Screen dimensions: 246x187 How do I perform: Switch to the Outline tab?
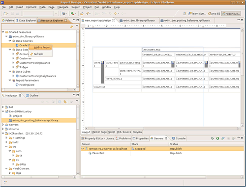[32, 95]
